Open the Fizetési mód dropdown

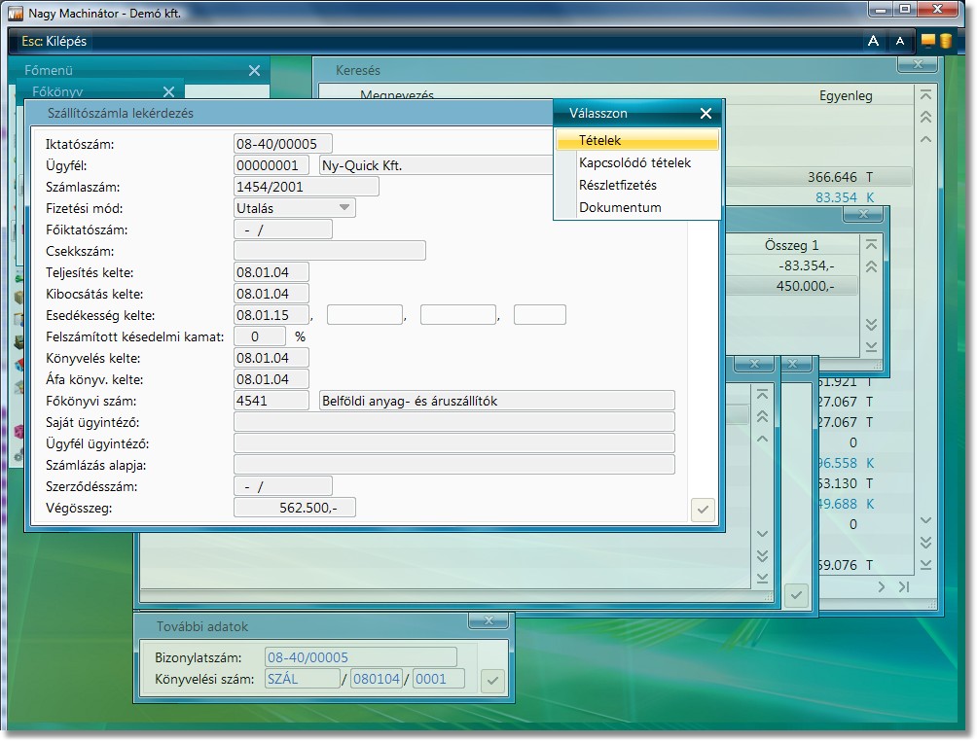(344, 208)
